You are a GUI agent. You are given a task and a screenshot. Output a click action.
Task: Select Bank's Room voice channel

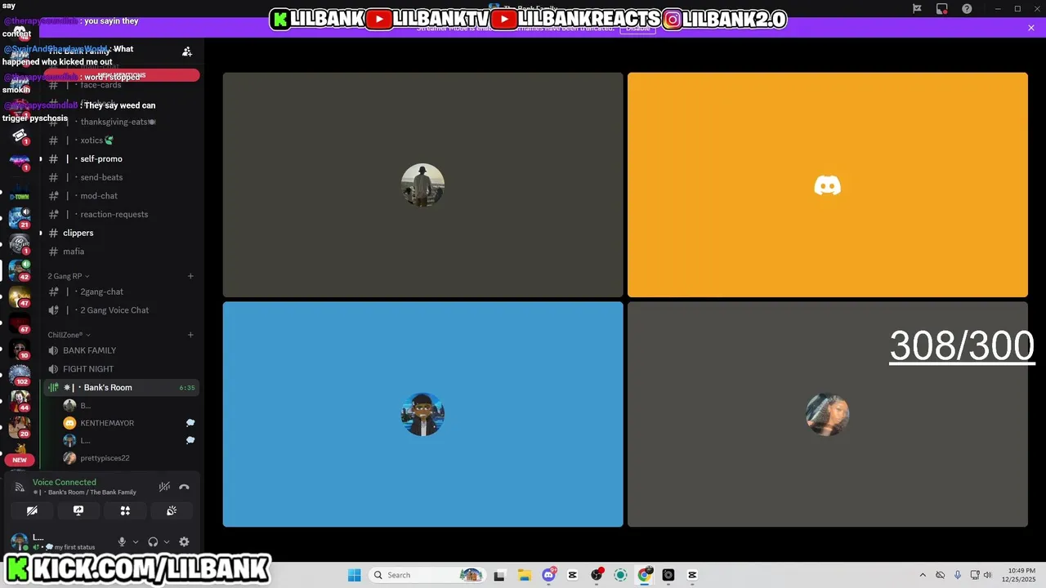122,388
